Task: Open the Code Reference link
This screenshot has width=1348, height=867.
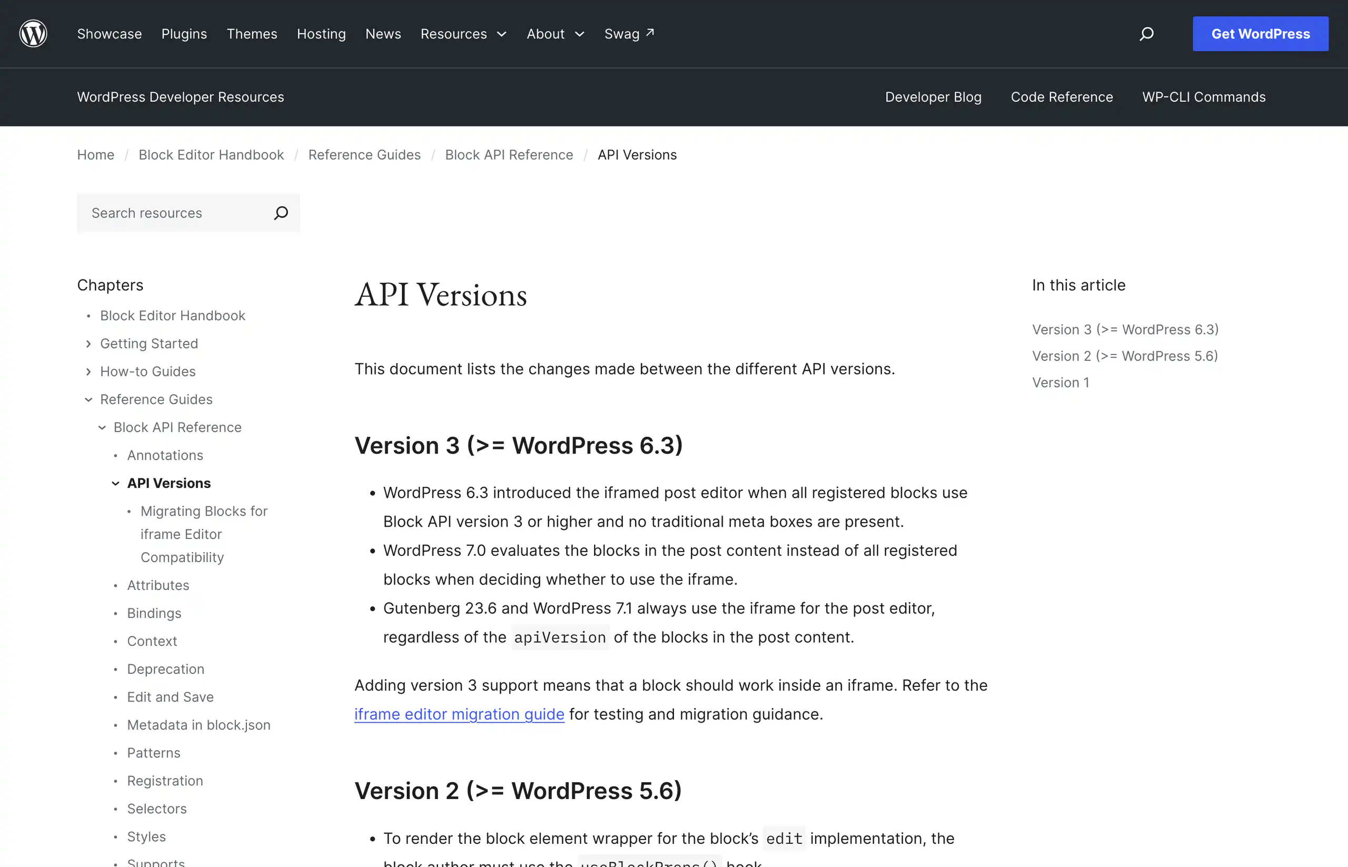Action: (x=1062, y=97)
